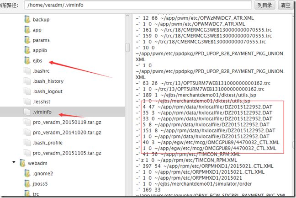Click the jboss5 folder icon
The width and height of the screenshot is (296, 198).
(x=27, y=183)
